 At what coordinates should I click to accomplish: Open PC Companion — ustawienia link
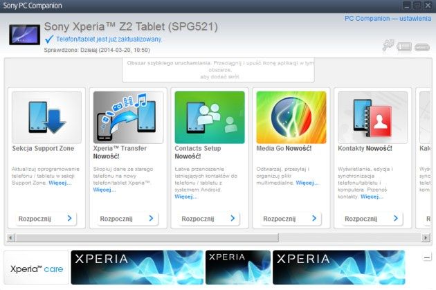click(388, 19)
